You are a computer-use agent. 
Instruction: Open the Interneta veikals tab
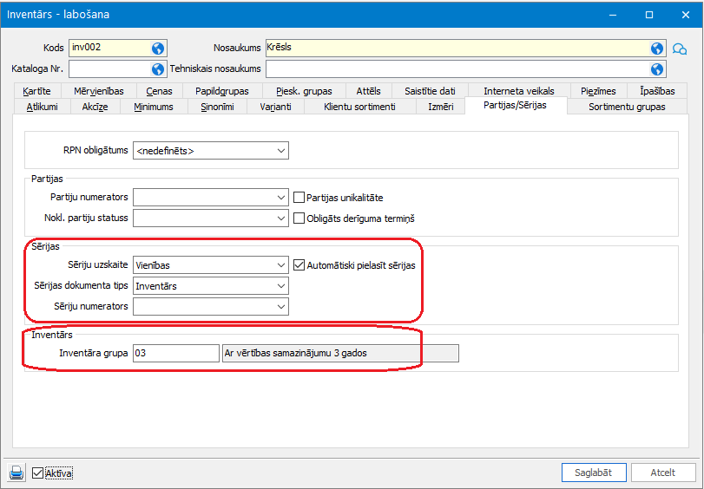519,91
